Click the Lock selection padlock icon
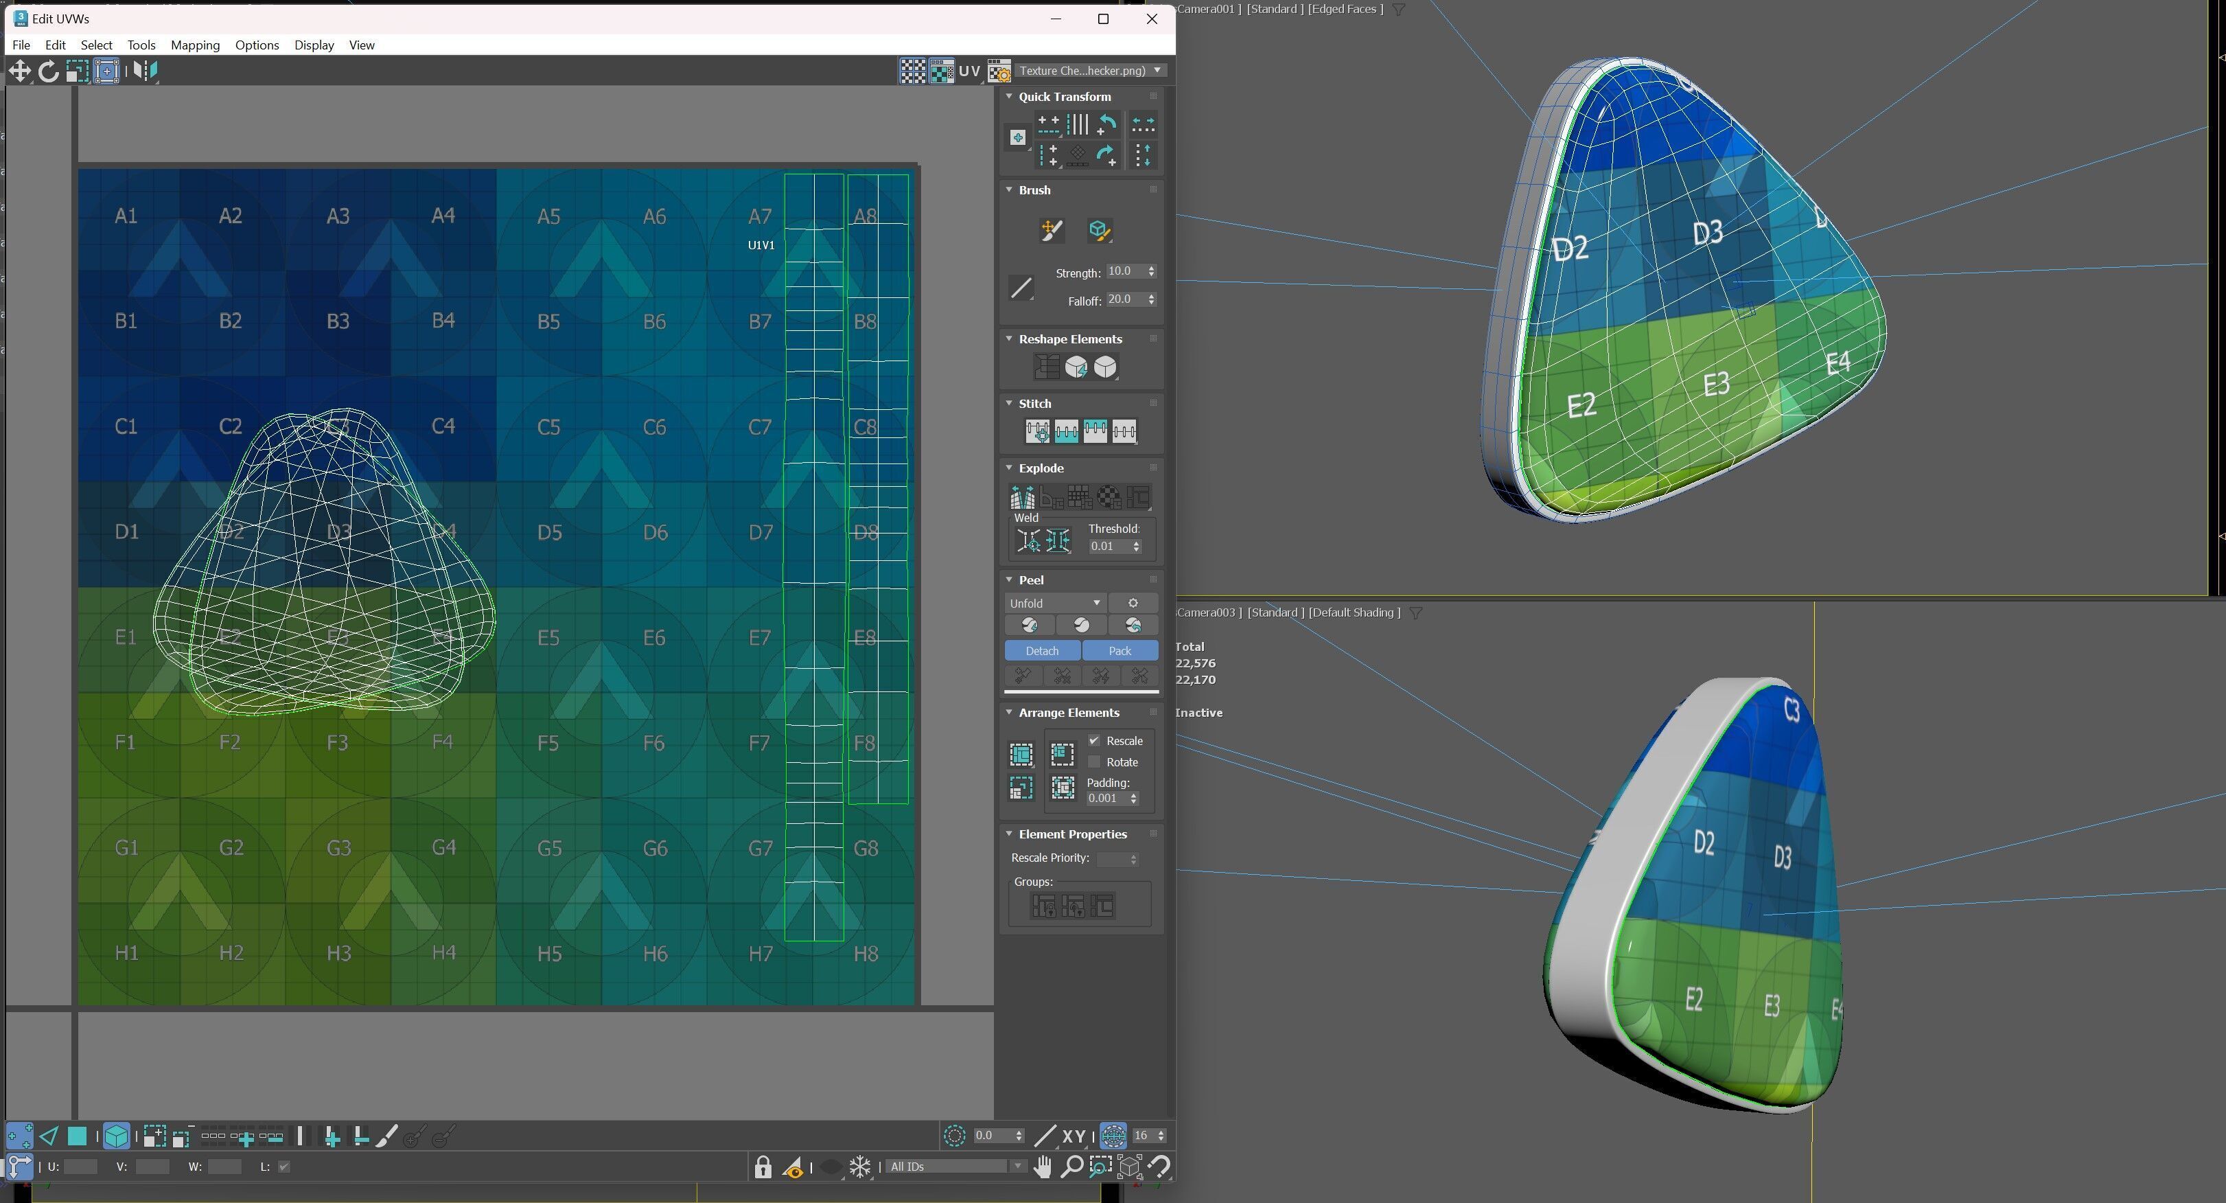This screenshot has height=1203, width=2226. coord(762,1167)
